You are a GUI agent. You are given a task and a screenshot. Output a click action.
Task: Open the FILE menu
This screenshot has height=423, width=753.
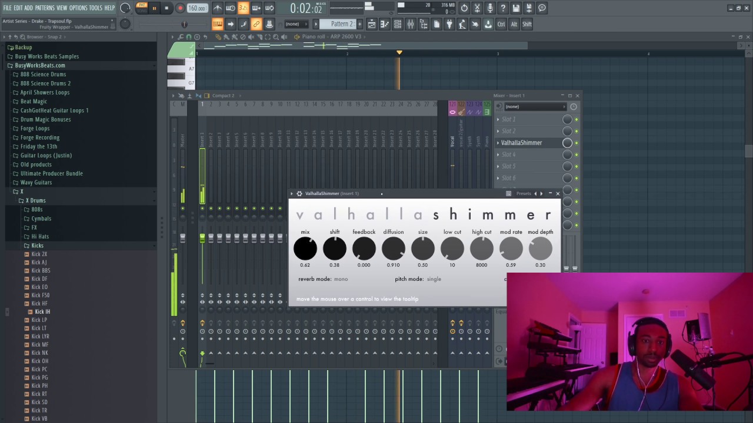click(x=7, y=8)
